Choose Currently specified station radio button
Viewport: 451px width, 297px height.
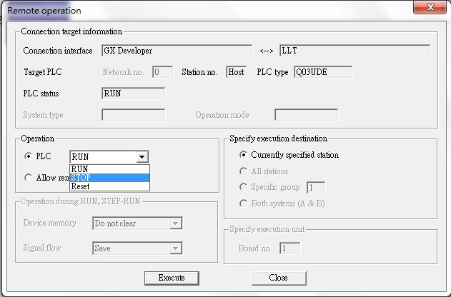pos(244,155)
